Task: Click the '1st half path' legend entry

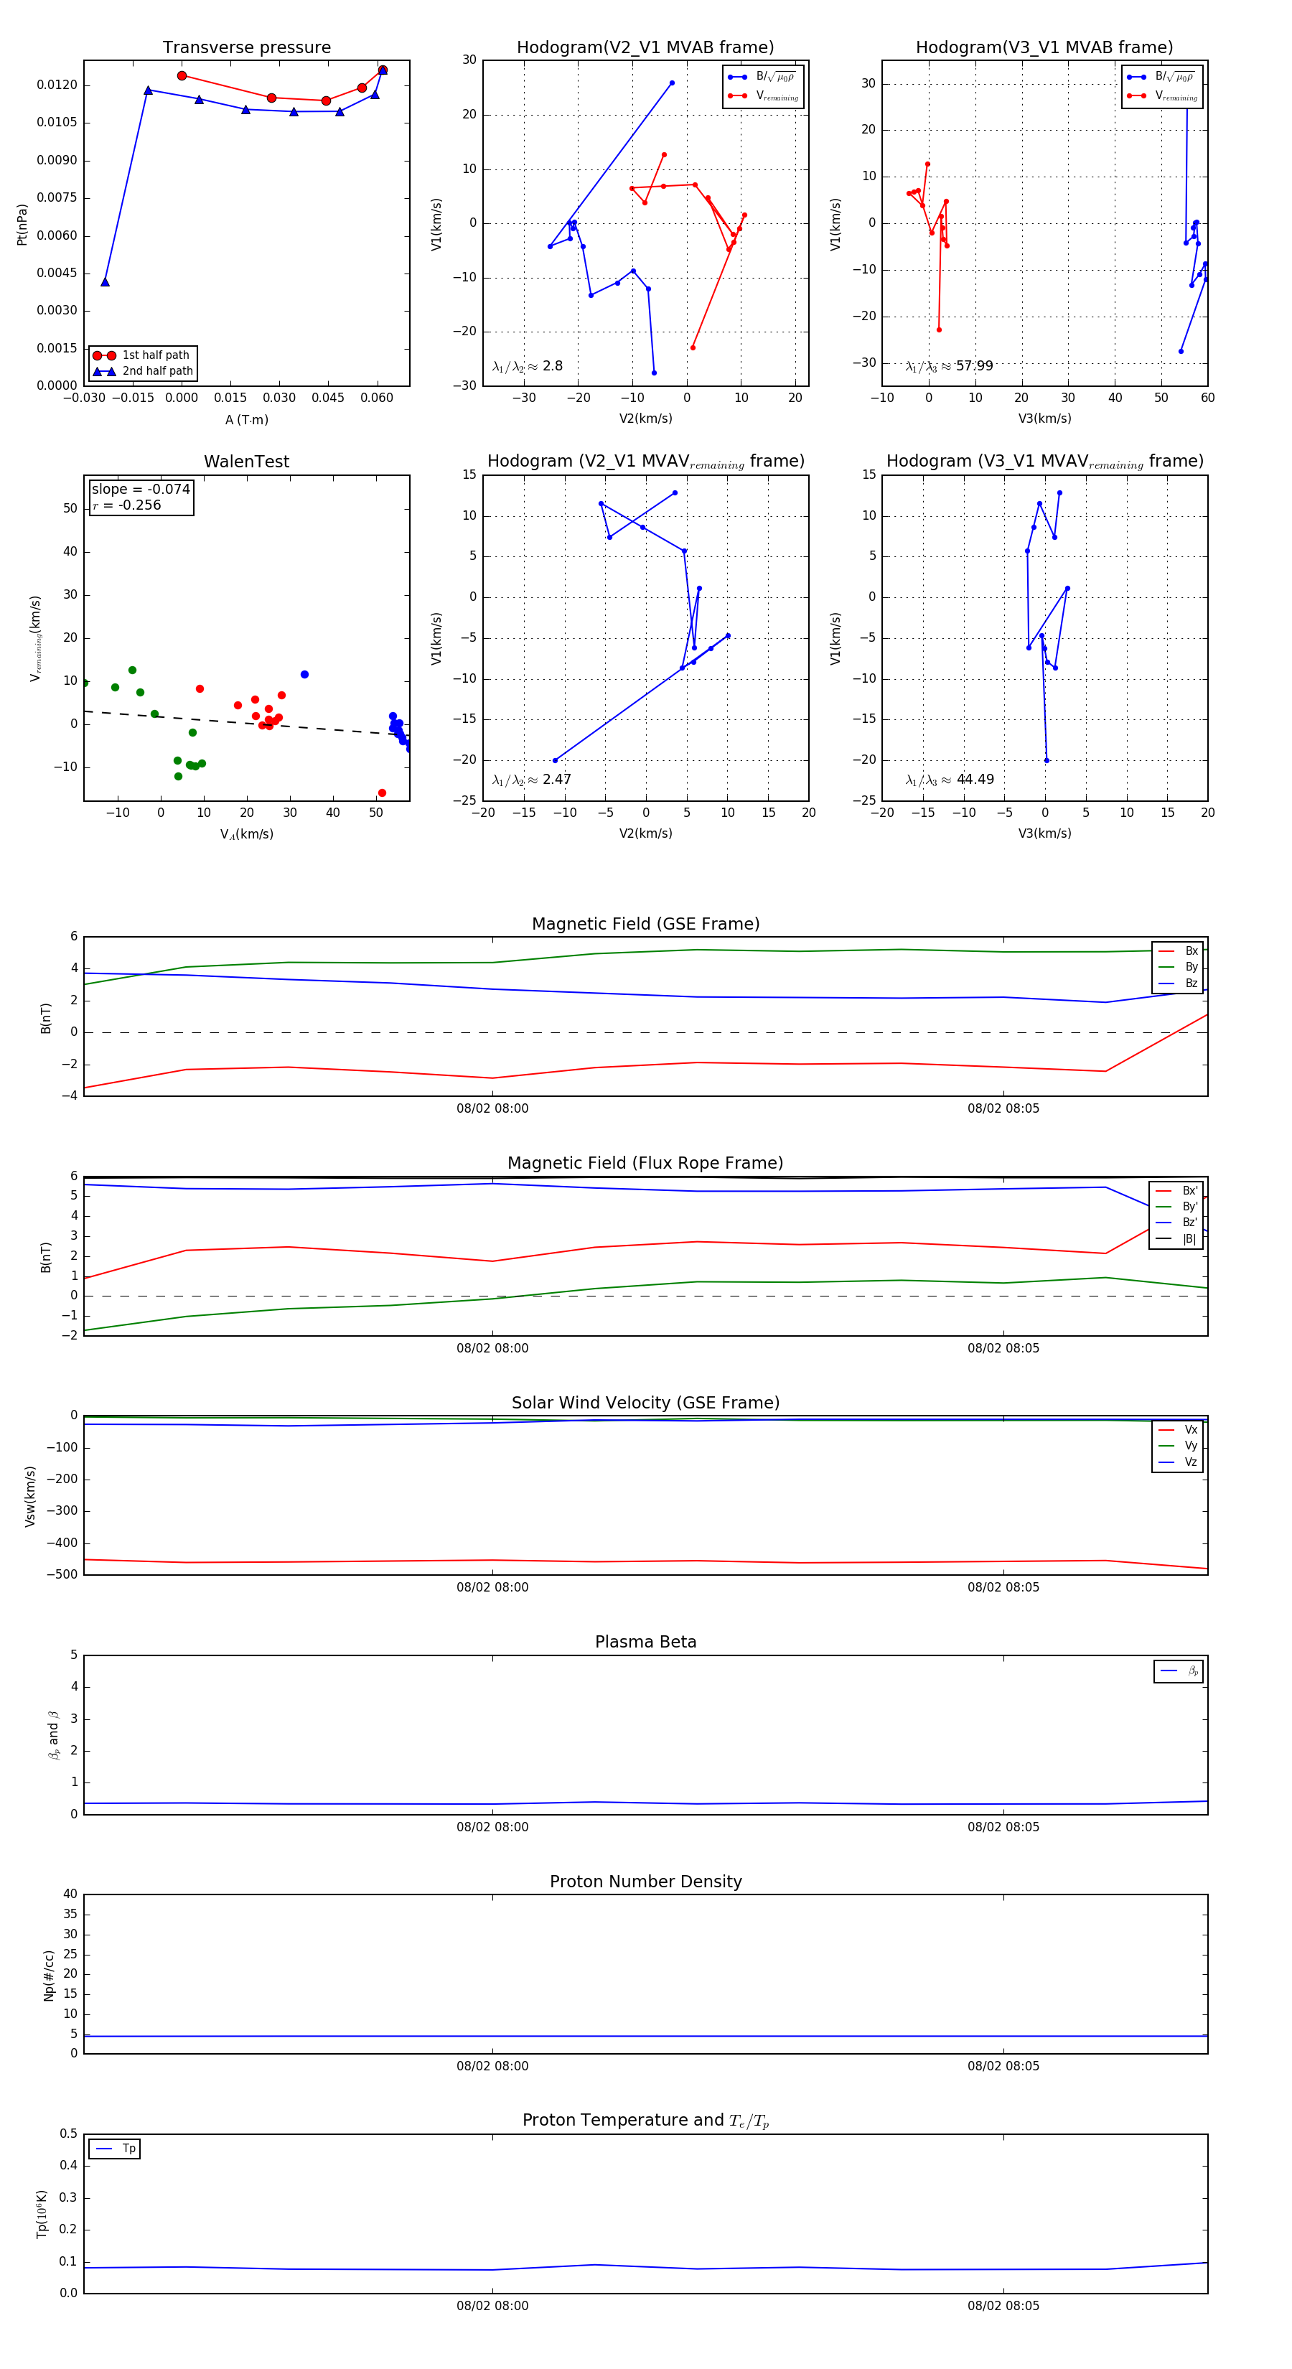Action: click(143, 355)
